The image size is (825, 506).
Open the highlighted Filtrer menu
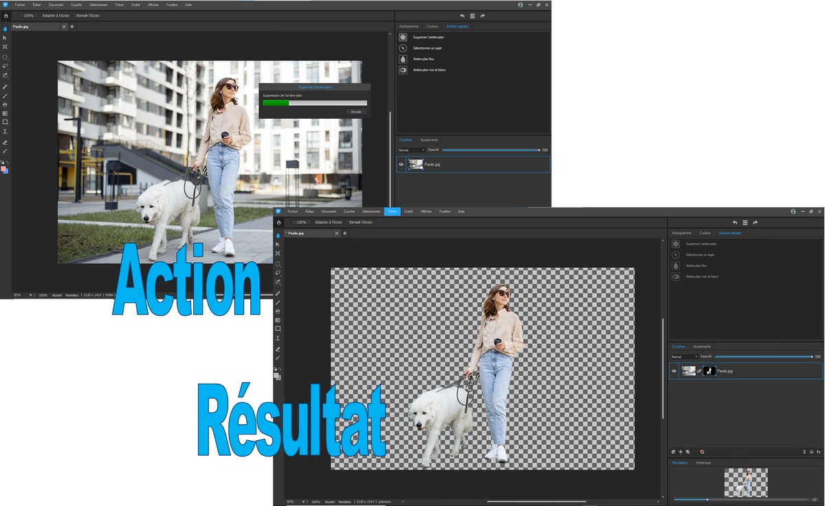click(392, 211)
